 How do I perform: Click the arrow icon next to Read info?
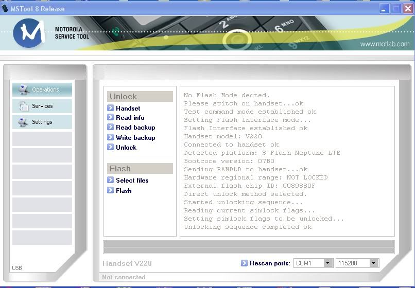click(x=111, y=118)
